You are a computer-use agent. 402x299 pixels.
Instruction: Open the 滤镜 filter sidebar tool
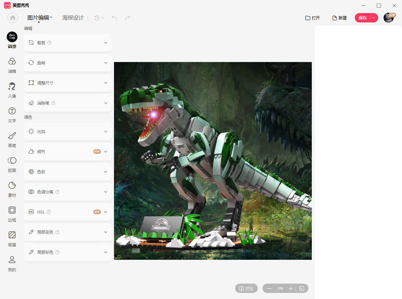[12, 65]
